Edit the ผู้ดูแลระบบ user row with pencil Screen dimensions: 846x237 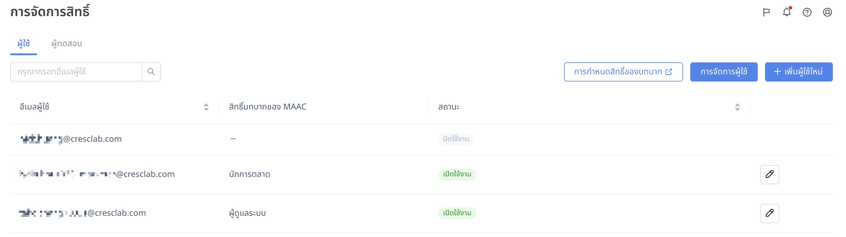[x=769, y=213]
